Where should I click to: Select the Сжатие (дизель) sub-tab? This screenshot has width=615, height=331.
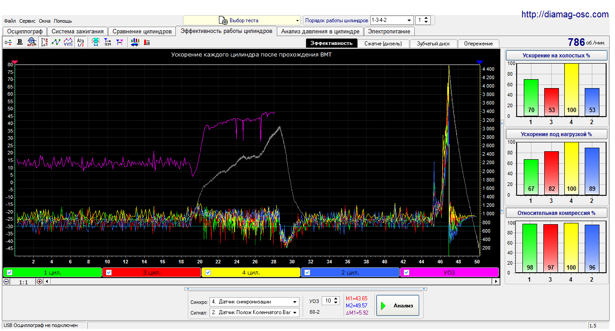383,44
